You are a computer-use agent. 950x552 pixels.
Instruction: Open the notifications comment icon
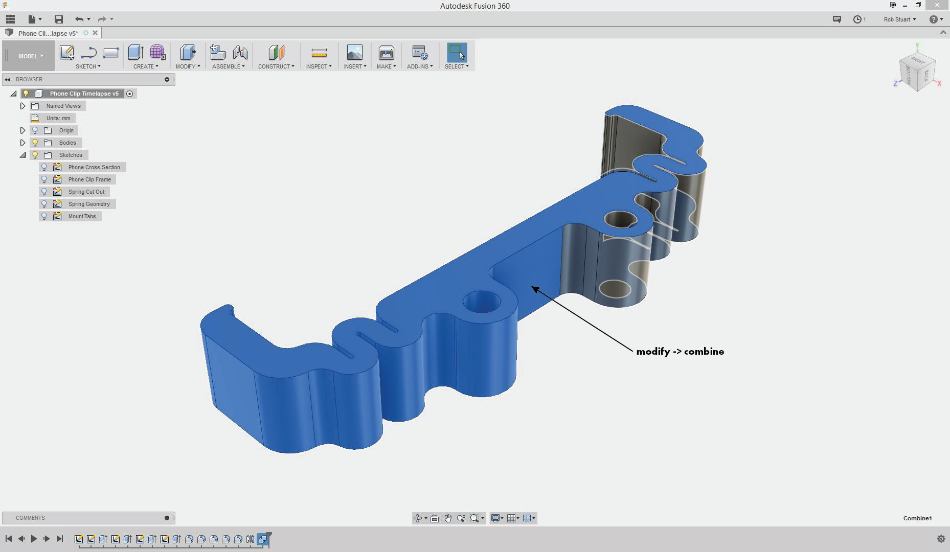(x=836, y=19)
